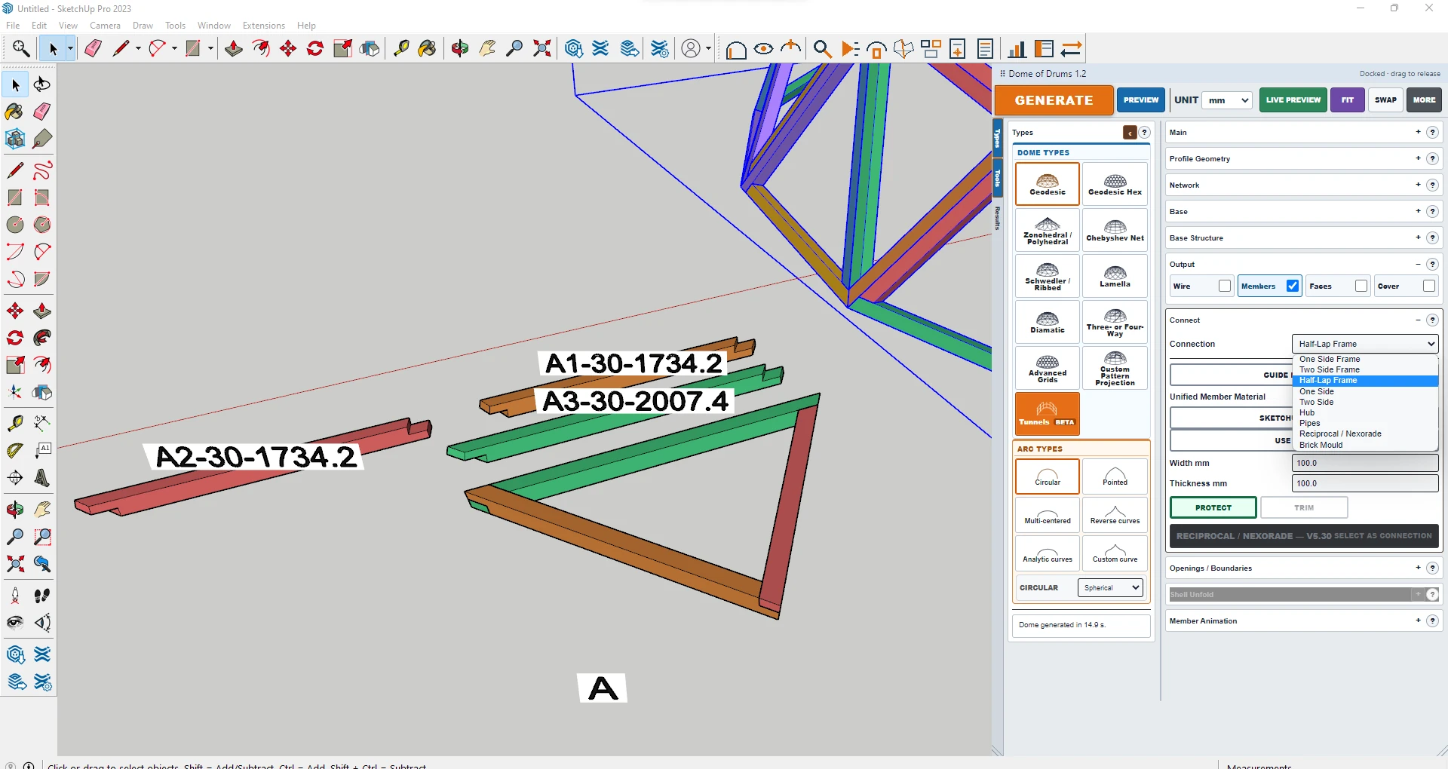This screenshot has height=769, width=1448.
Task: Select the Lamella dome type
Action: click(x=1115, y=276)
